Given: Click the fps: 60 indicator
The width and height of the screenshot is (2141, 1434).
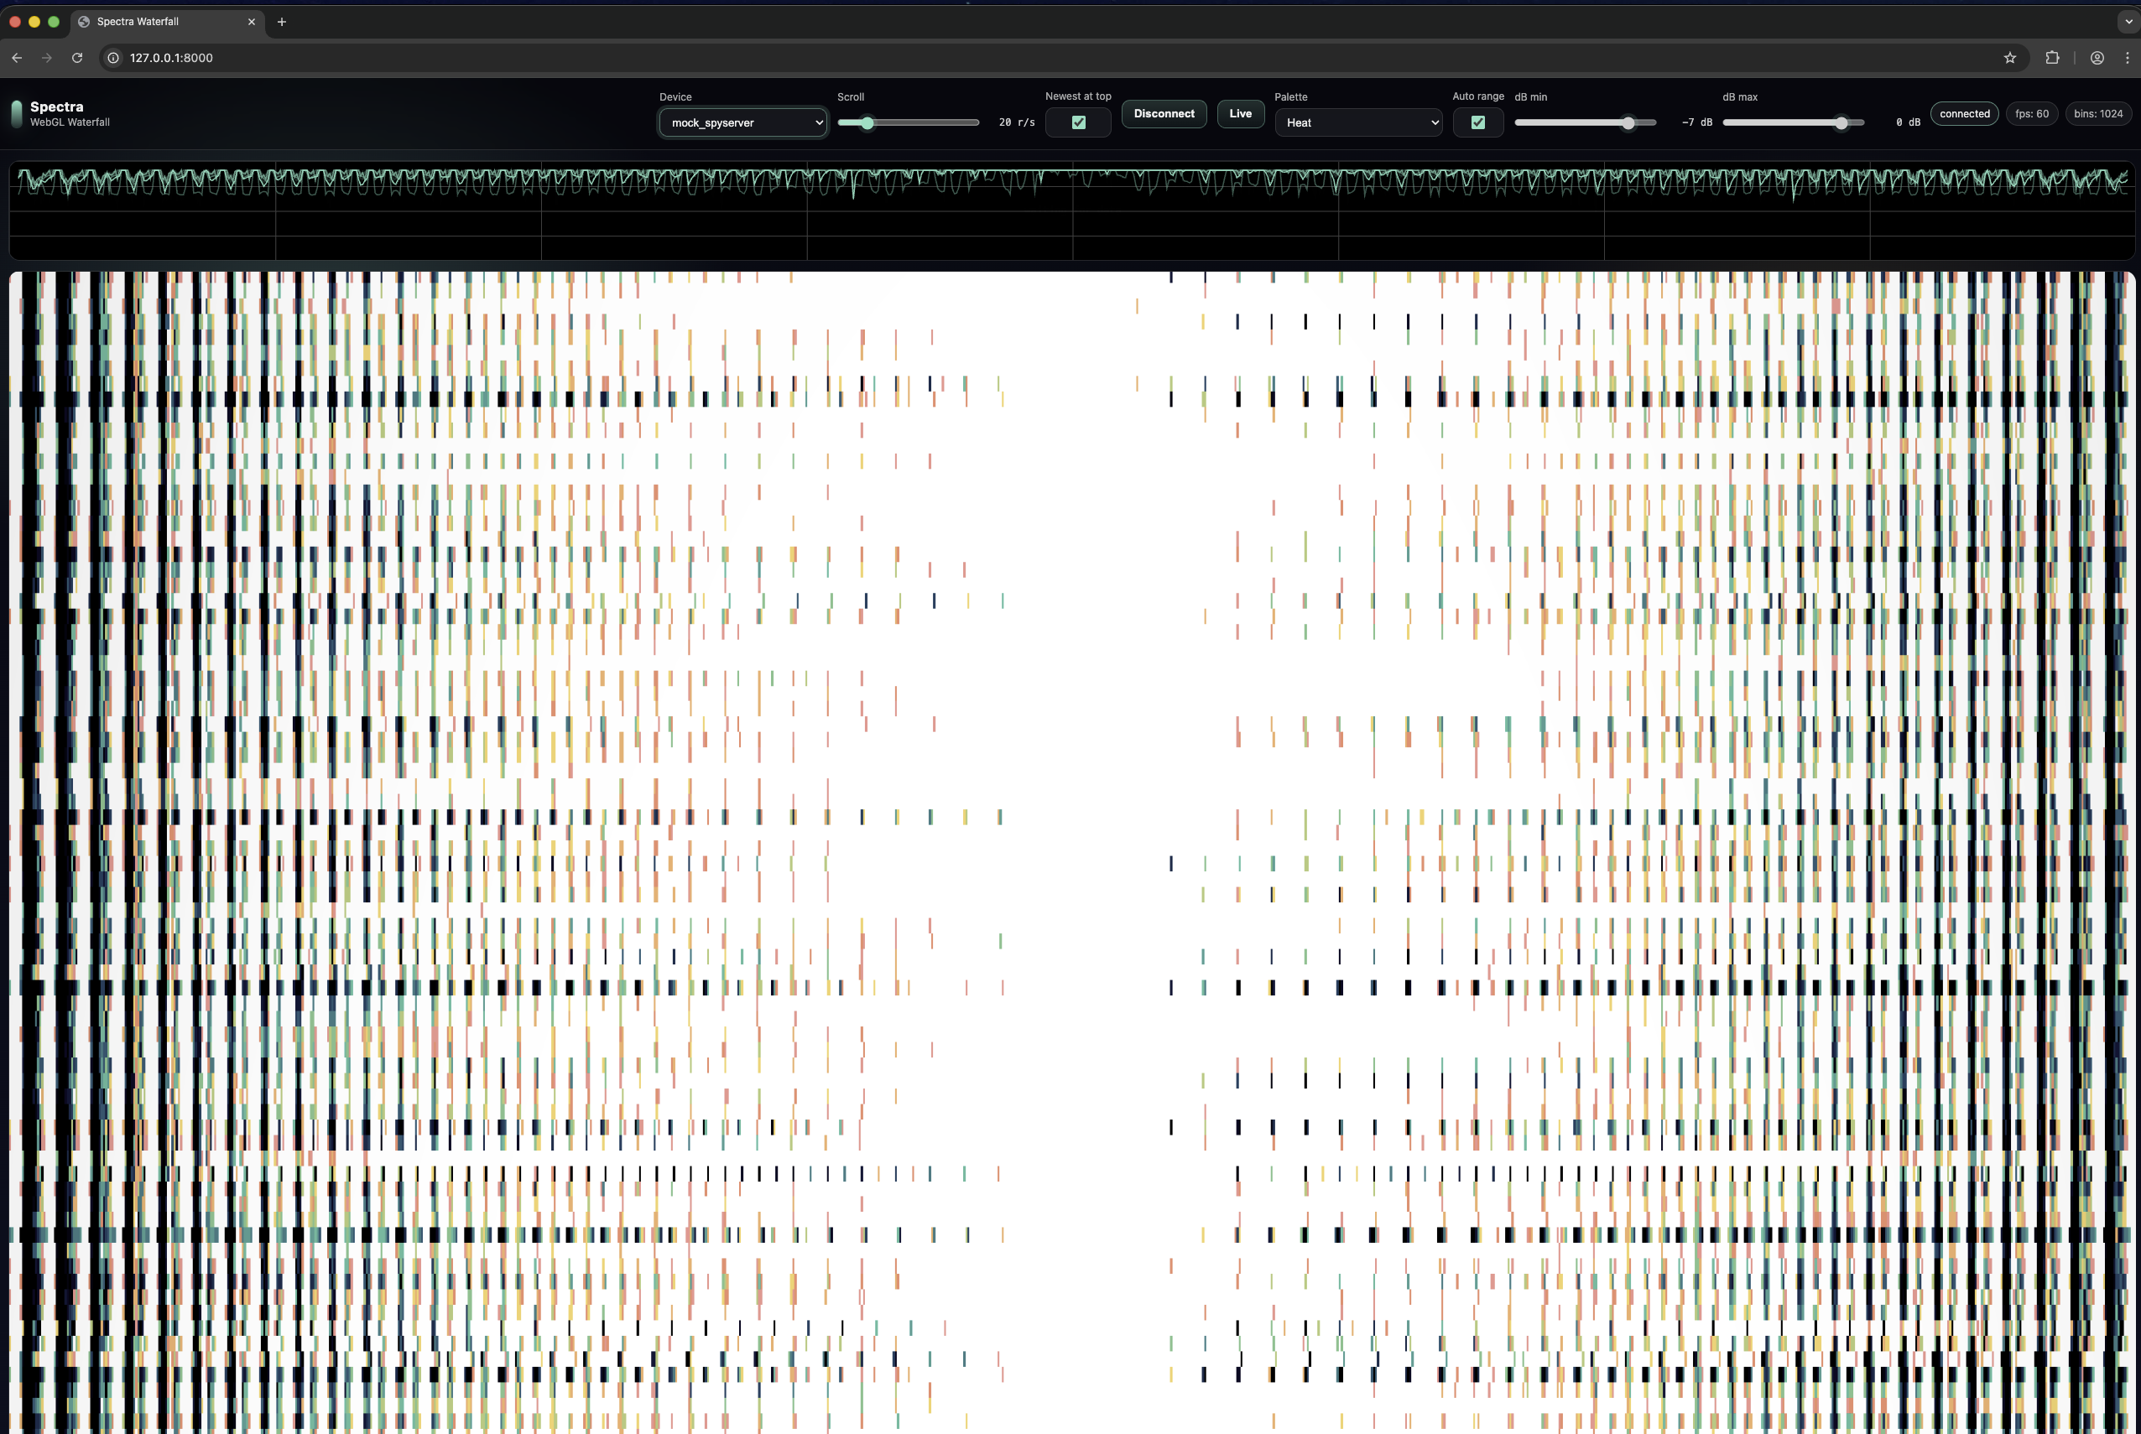Looking at the screenshot, I should point(2032,113).
